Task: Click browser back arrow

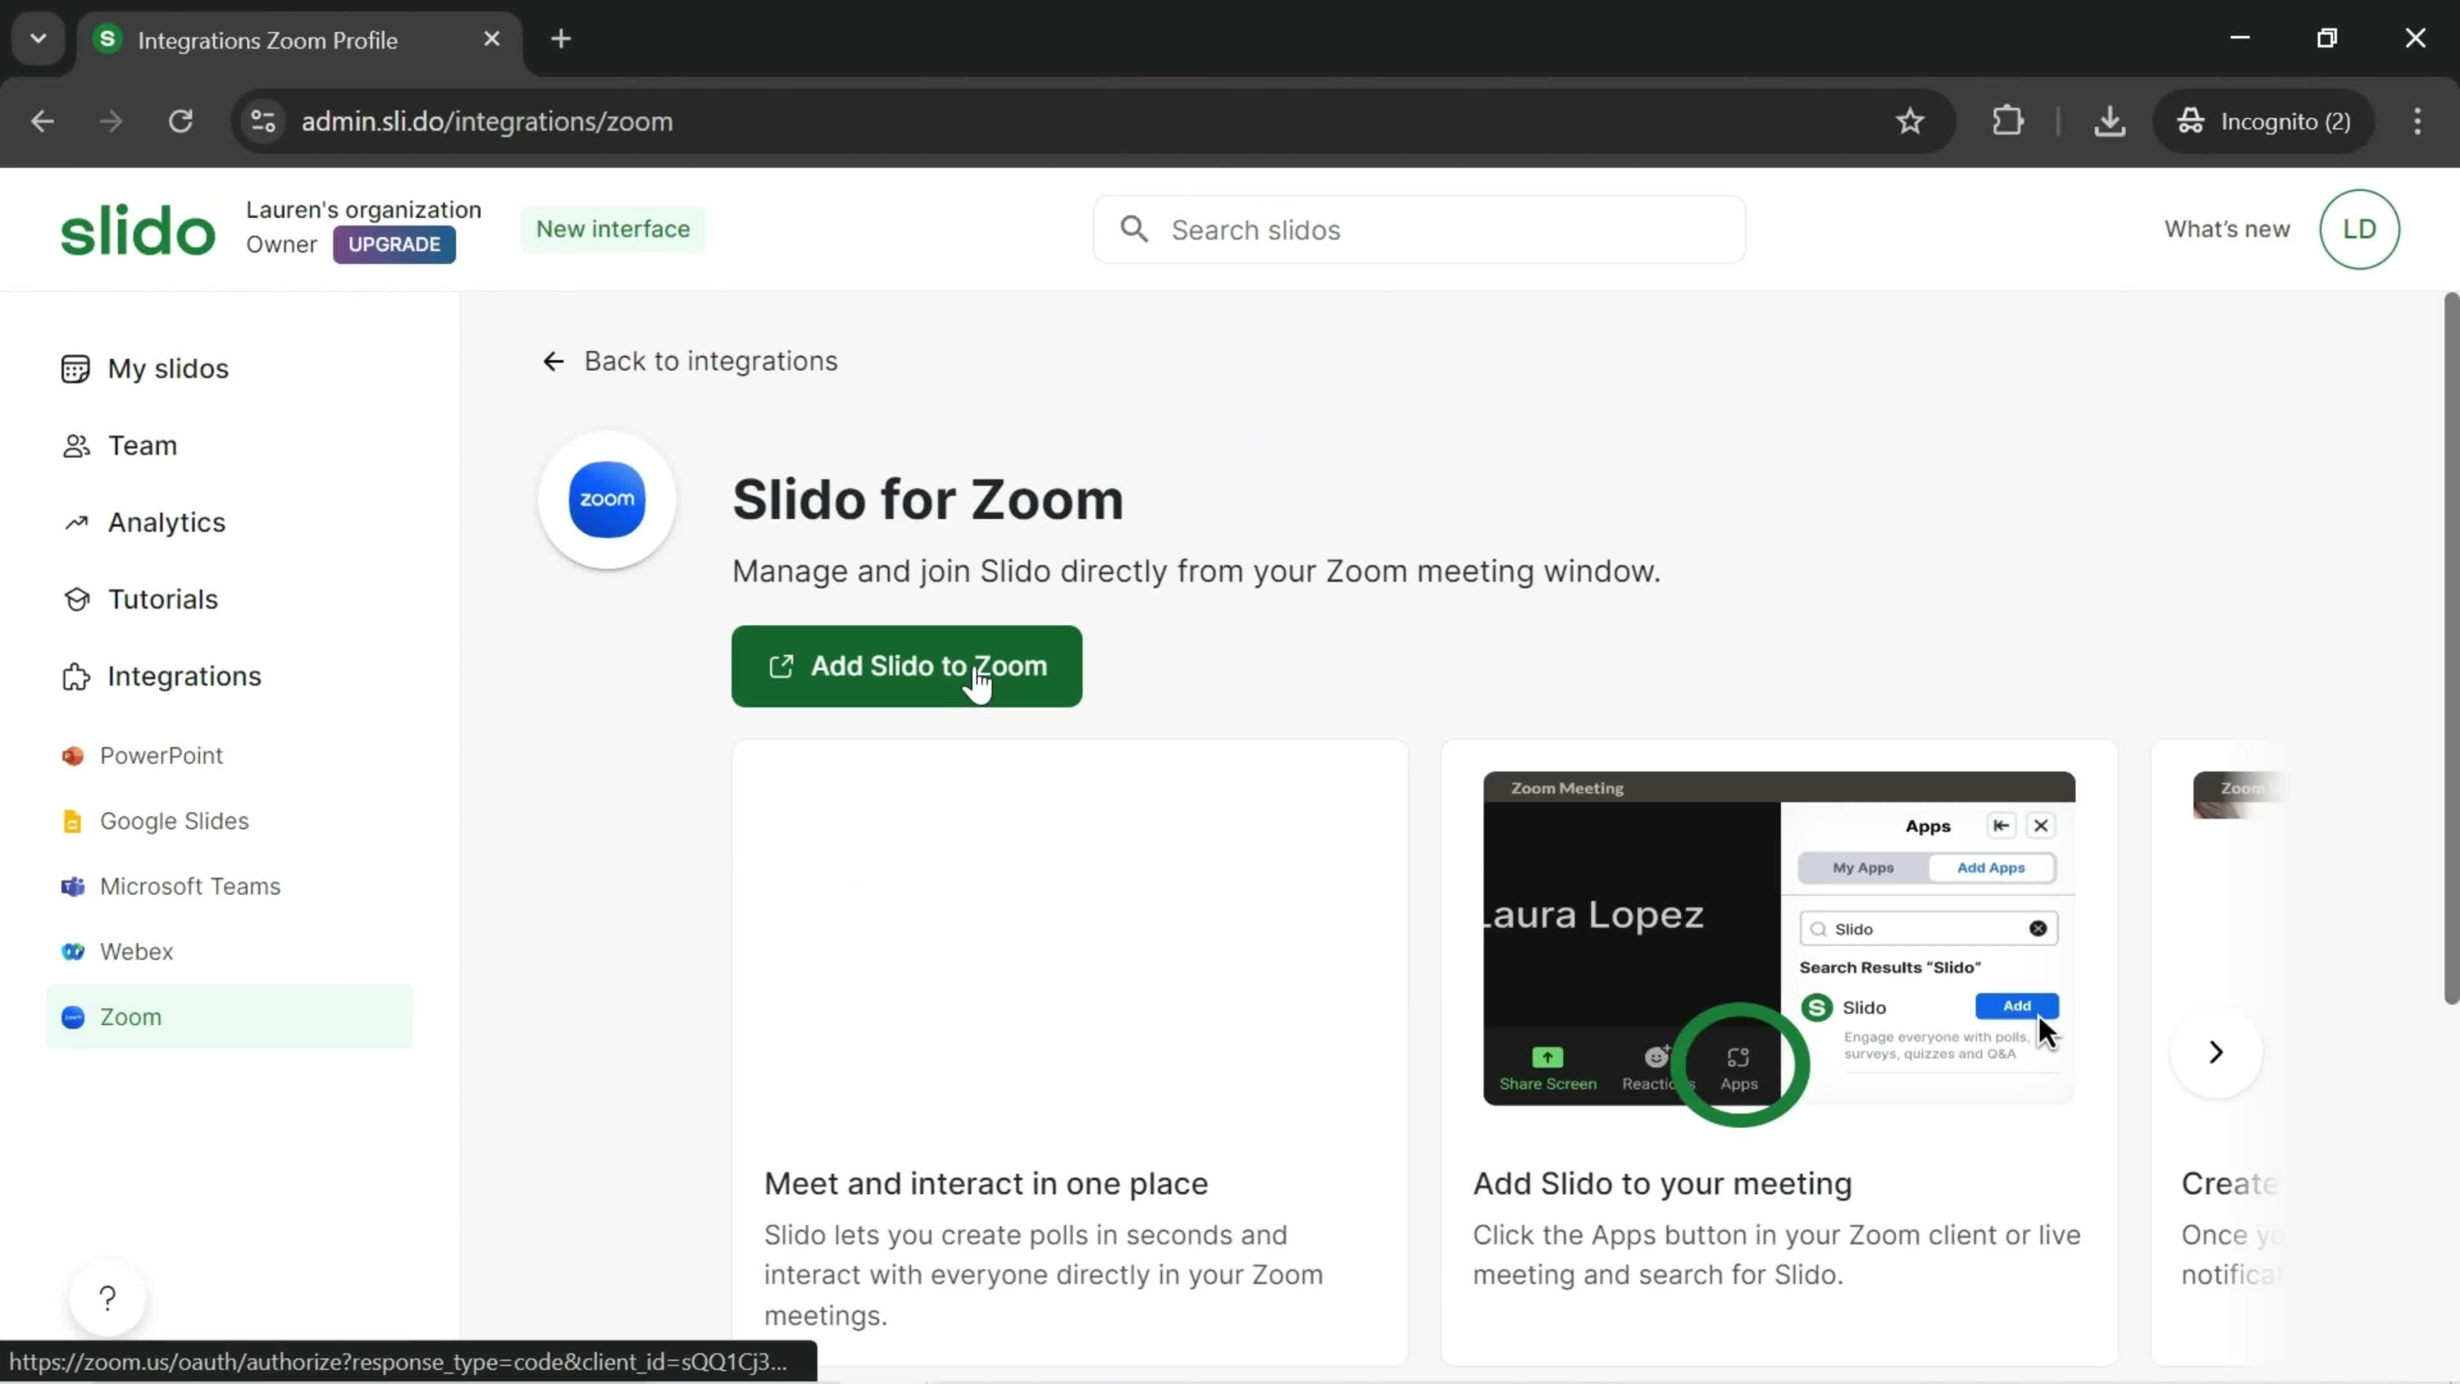Action: pos(42,121)
